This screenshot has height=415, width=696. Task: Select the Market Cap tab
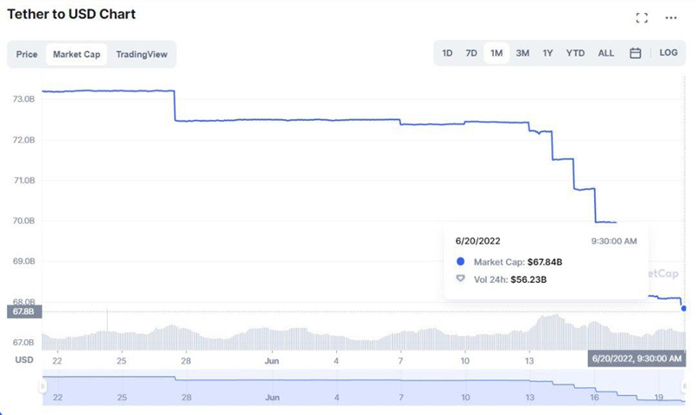point(77,54)
